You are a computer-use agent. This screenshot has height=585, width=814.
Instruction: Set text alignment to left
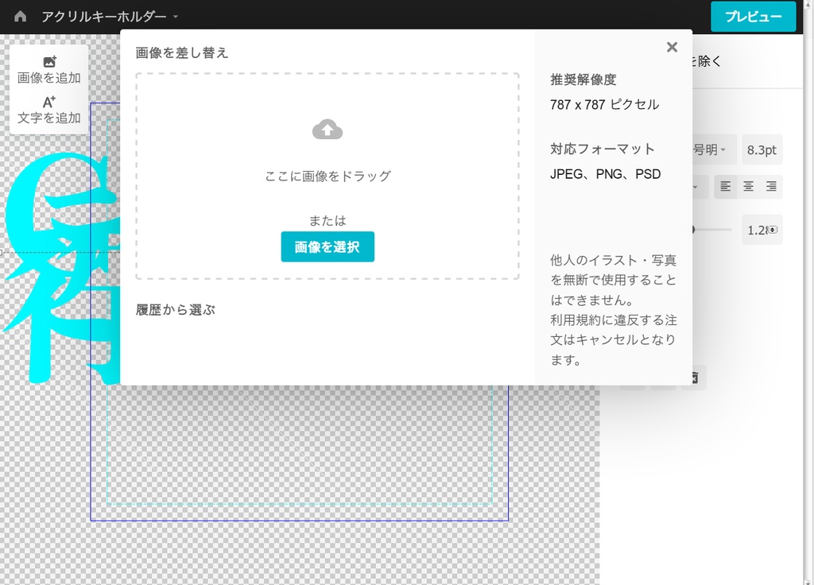coord(726,186)
